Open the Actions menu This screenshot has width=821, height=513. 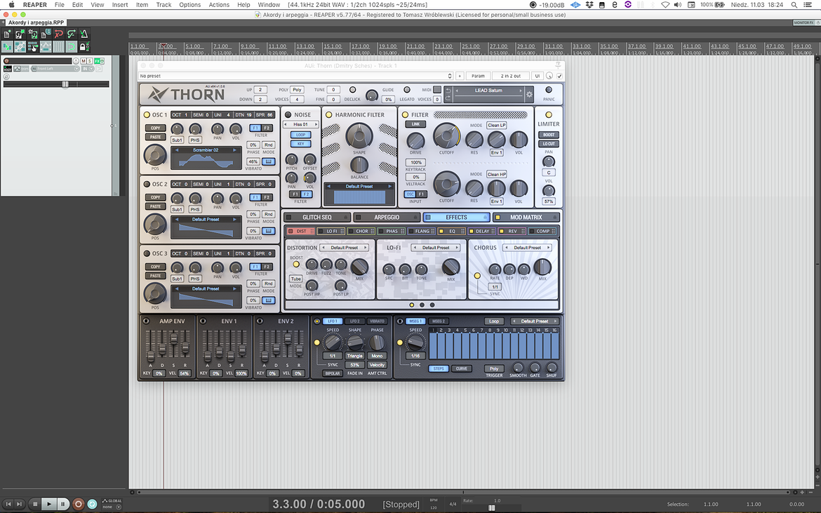(219, 5)
